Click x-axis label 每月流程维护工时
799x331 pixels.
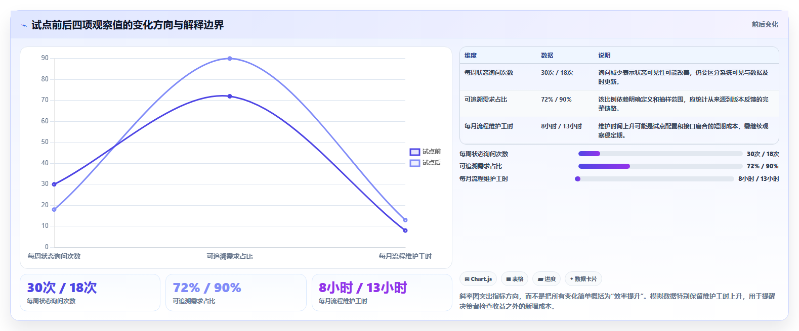tap(405, 256)
